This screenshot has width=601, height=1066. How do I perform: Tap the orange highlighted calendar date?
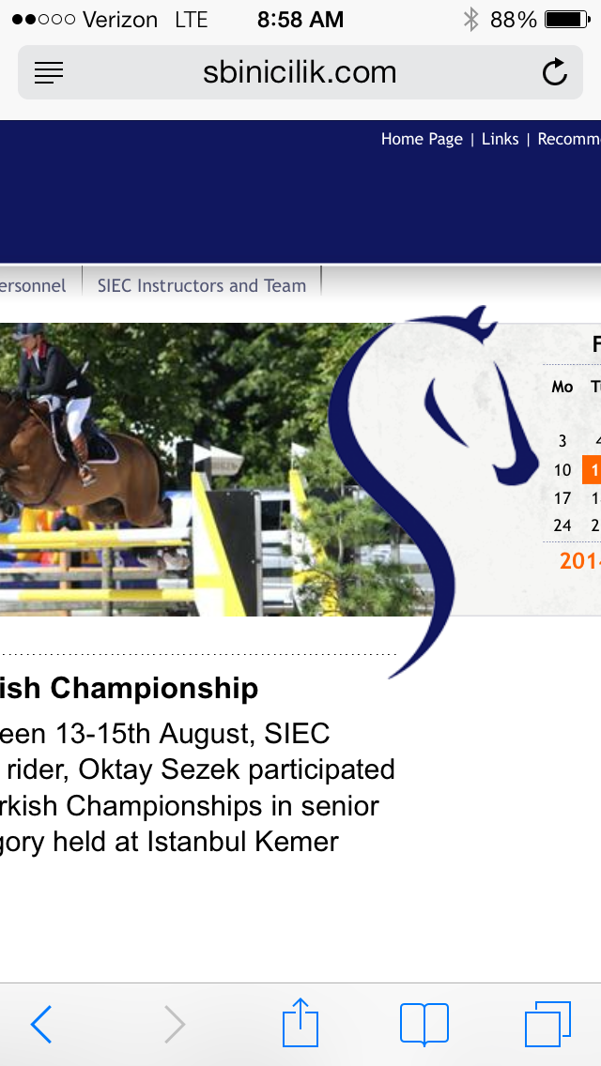tap(592, 470)
